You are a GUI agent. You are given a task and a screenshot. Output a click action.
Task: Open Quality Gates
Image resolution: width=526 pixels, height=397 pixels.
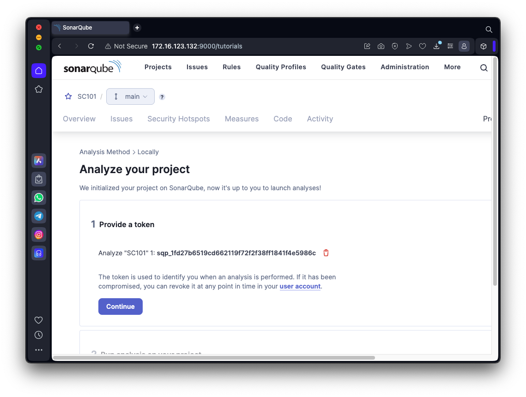343,67
